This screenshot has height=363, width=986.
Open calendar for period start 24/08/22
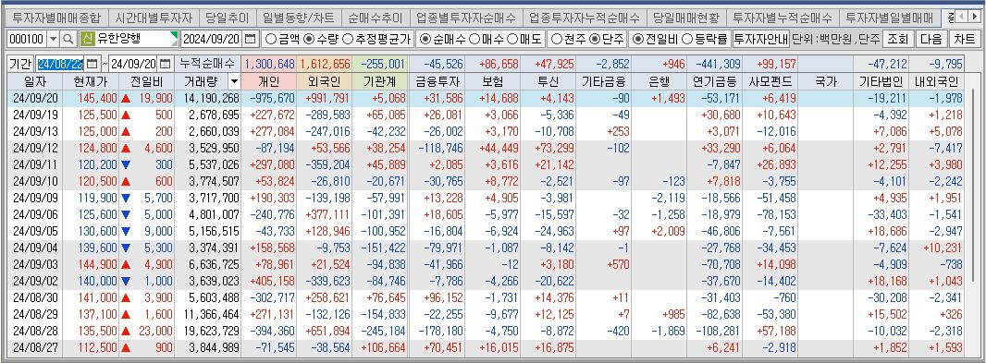92,64
